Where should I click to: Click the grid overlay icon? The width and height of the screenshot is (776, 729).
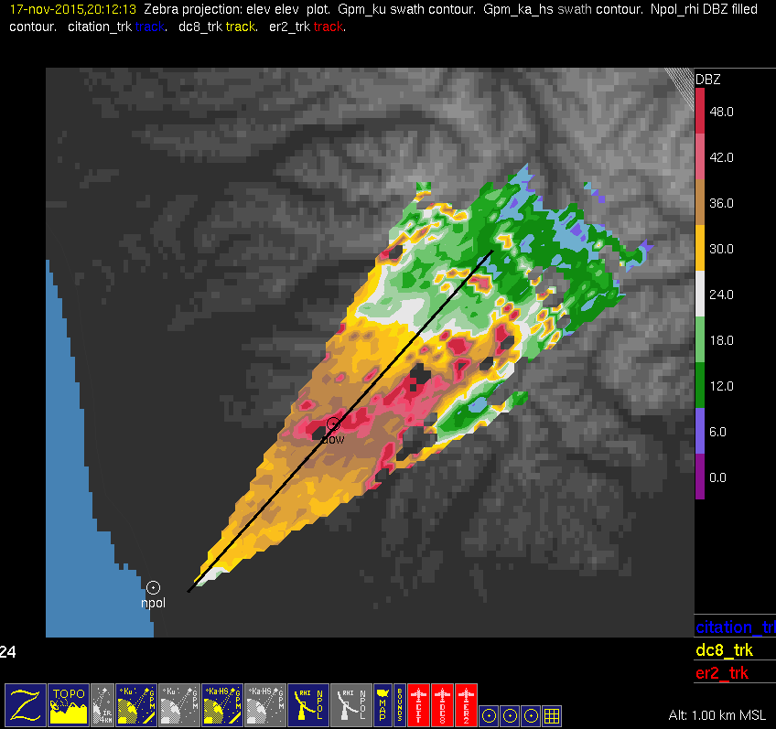(552, 715)
